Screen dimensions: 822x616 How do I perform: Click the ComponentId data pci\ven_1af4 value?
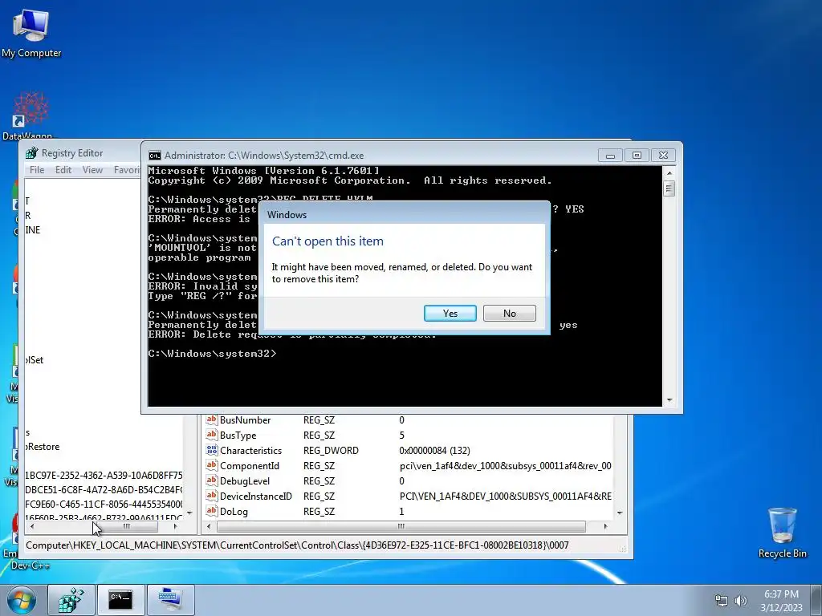point(505,466)
